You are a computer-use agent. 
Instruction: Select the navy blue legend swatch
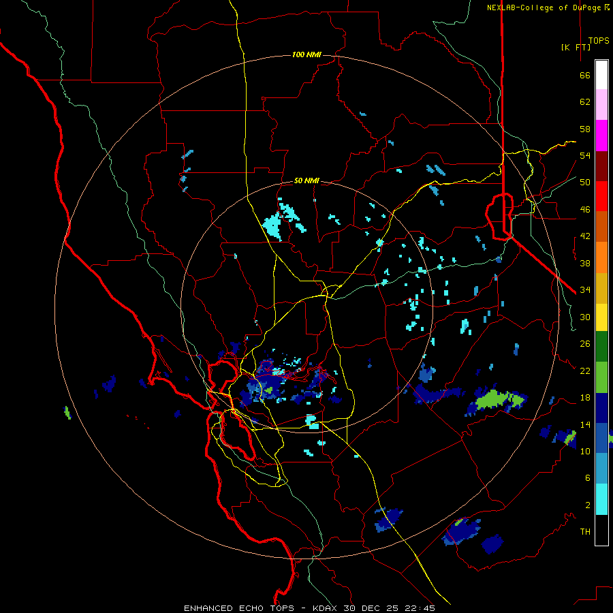pyautogui.click(x=601, y=408)
